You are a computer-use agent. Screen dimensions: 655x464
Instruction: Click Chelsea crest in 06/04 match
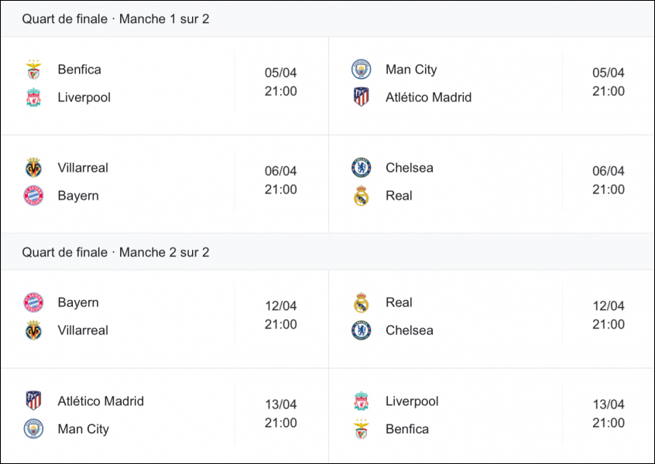(x=361, y=167)
